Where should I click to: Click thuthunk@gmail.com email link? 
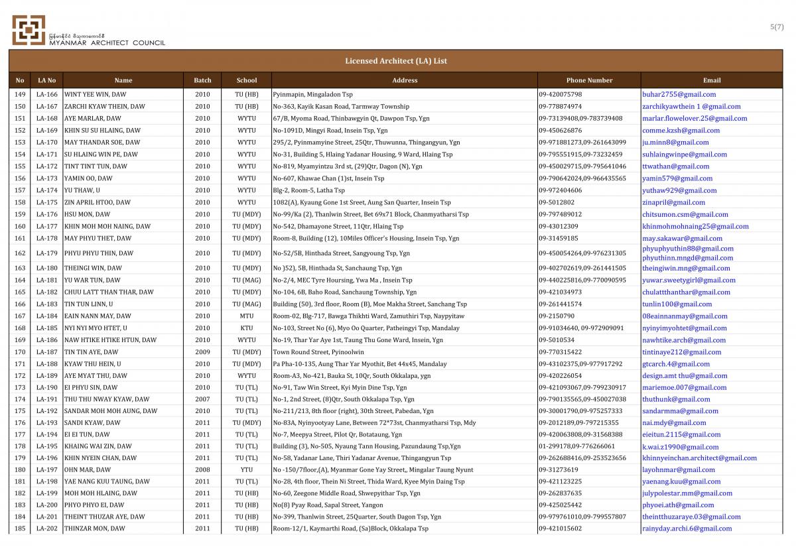pyautogui.click(x=676, y=399)
